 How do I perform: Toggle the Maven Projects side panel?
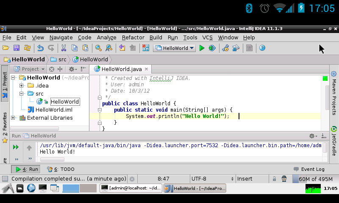pos(334,93)
